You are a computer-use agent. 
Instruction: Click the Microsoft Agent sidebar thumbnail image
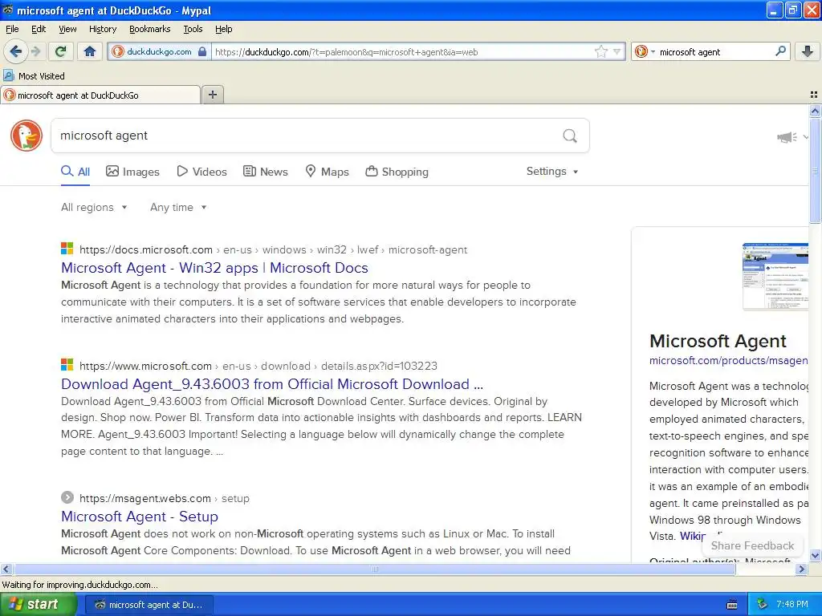coord(775,277)
